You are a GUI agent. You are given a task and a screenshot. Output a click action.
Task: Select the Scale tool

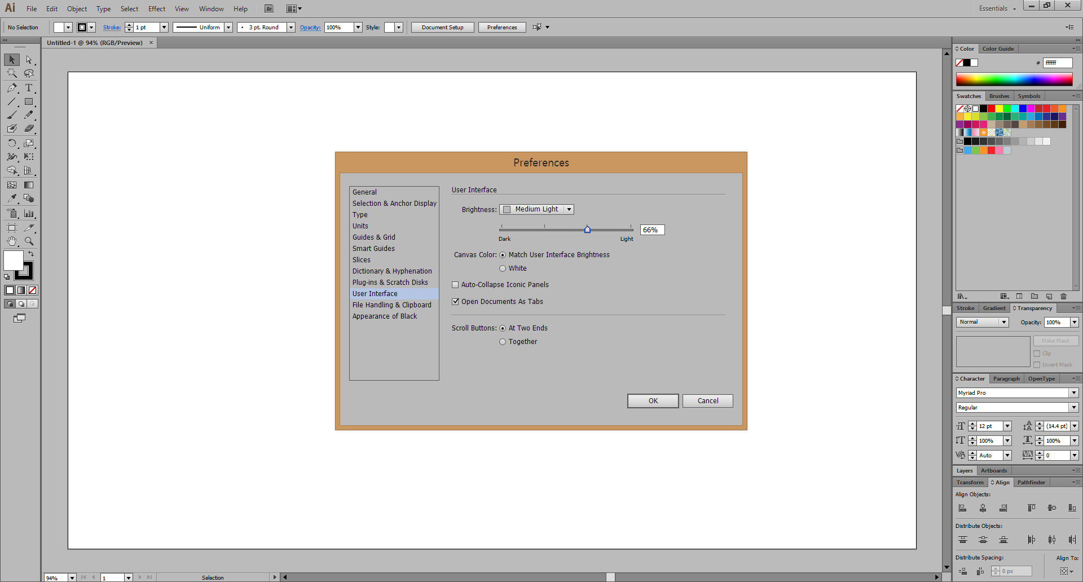click(29, 143)
